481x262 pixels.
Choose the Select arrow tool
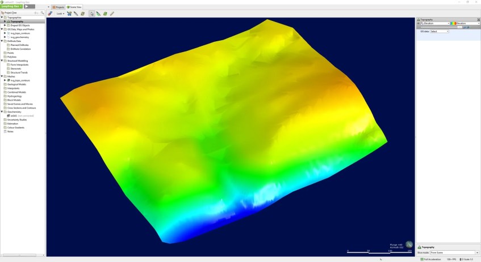(92, 14)
